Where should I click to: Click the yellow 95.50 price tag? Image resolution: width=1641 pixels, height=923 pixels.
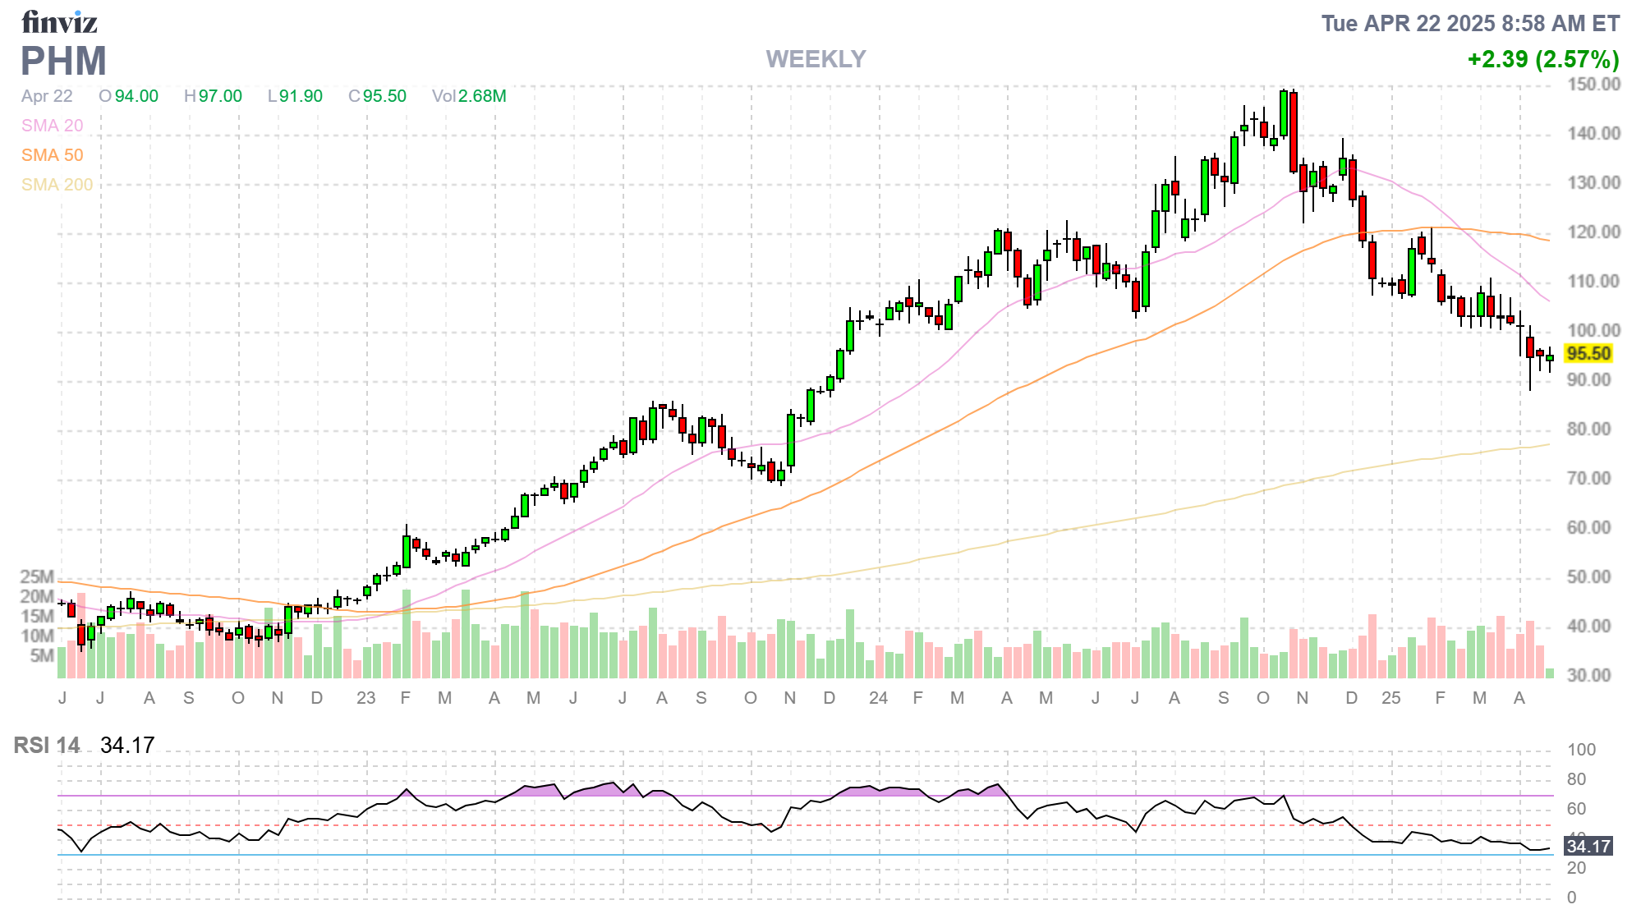pyautogui.click(x=1588, y=354)
